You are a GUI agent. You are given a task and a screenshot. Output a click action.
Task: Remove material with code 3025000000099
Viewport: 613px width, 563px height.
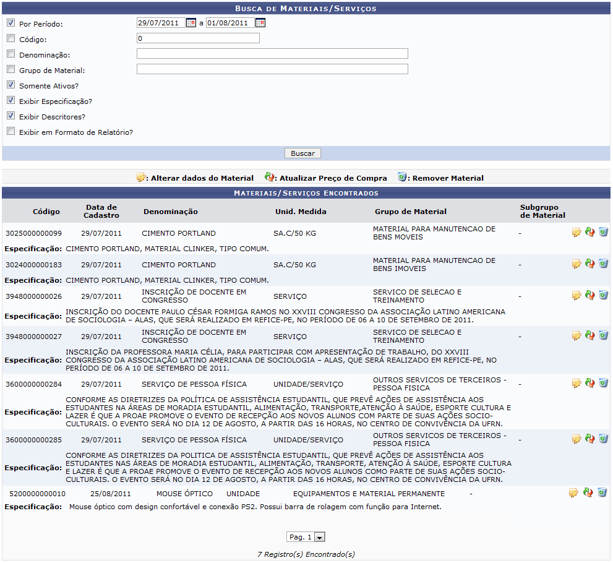(x=603, y=232)
